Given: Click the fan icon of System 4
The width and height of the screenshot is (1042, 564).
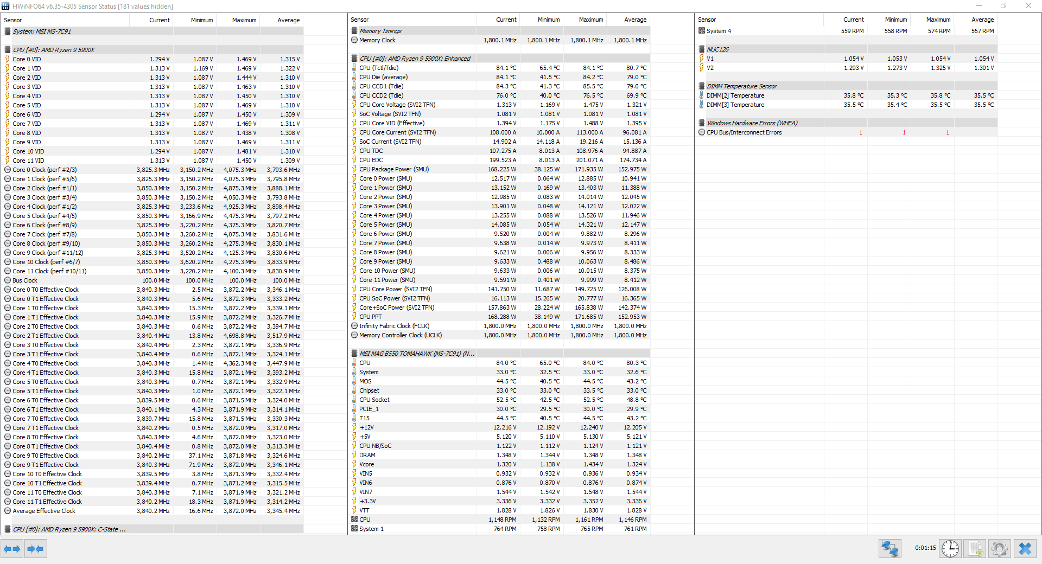Looking at the screenshot, I should point(702,31).
